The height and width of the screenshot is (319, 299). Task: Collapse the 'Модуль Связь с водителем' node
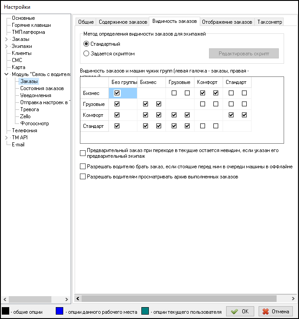pos(6,74)
